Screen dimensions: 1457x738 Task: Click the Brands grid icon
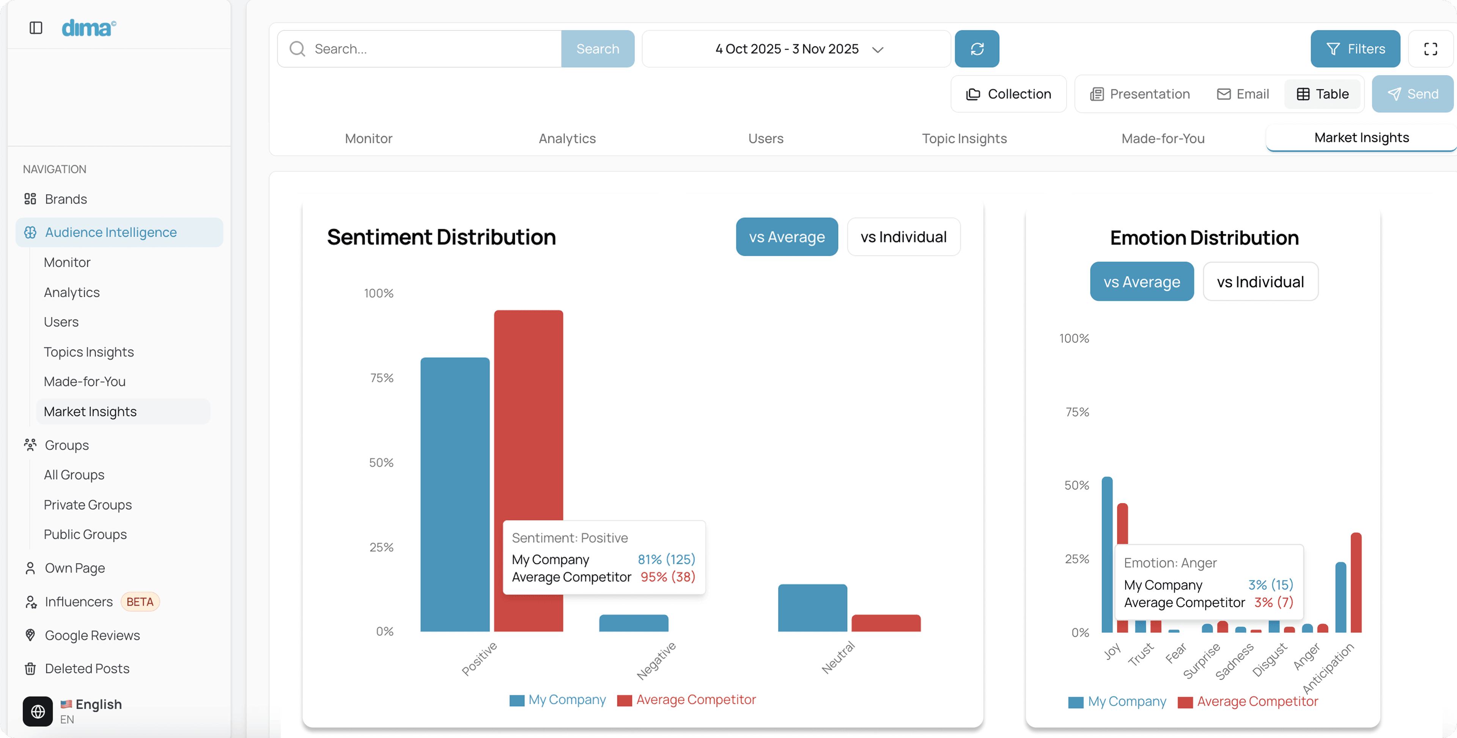click(30, 199)
